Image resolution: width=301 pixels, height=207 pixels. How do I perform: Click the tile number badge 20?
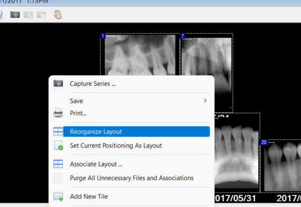(264, 142)
